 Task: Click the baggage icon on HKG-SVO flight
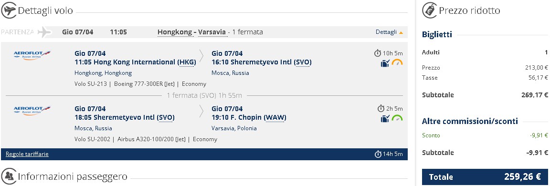pos(385,64)
